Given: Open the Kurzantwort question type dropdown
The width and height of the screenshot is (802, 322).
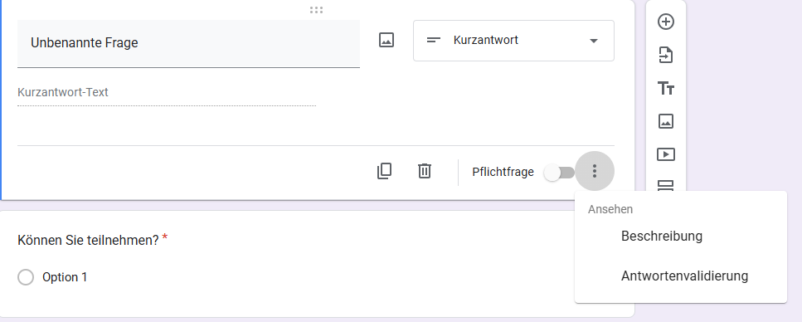Looking at the screenshot, I should 513,41.
